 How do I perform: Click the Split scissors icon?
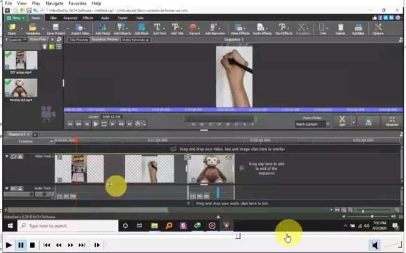(x=342, y=121)
